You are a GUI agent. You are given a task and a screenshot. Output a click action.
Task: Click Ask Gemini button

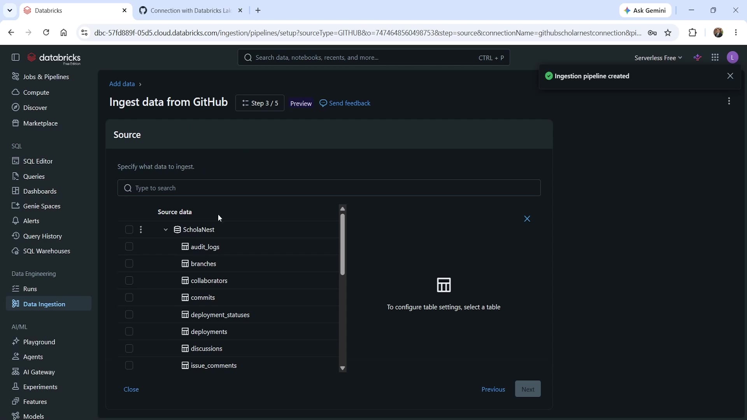click(x=645, y=10)
